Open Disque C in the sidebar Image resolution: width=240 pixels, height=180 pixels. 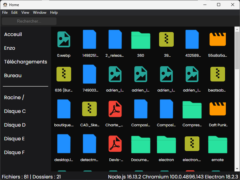pyautogui.click(x=15, y=111)
